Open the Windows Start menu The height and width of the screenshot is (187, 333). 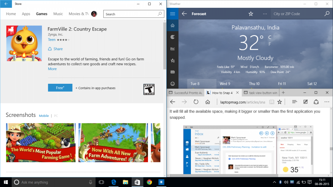tap(6, 182)
